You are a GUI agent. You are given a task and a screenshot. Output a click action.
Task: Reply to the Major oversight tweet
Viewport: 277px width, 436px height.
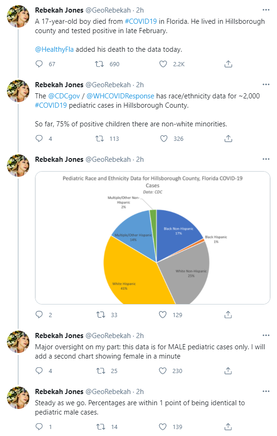click(x=39, y=370)
